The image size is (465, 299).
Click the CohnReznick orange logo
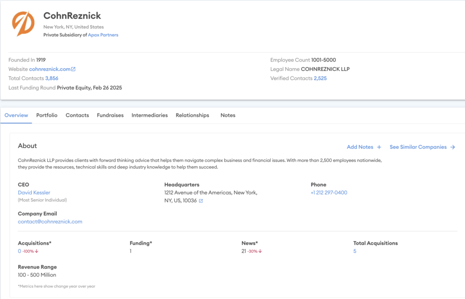pyautogui.click(x=23, y=24)
